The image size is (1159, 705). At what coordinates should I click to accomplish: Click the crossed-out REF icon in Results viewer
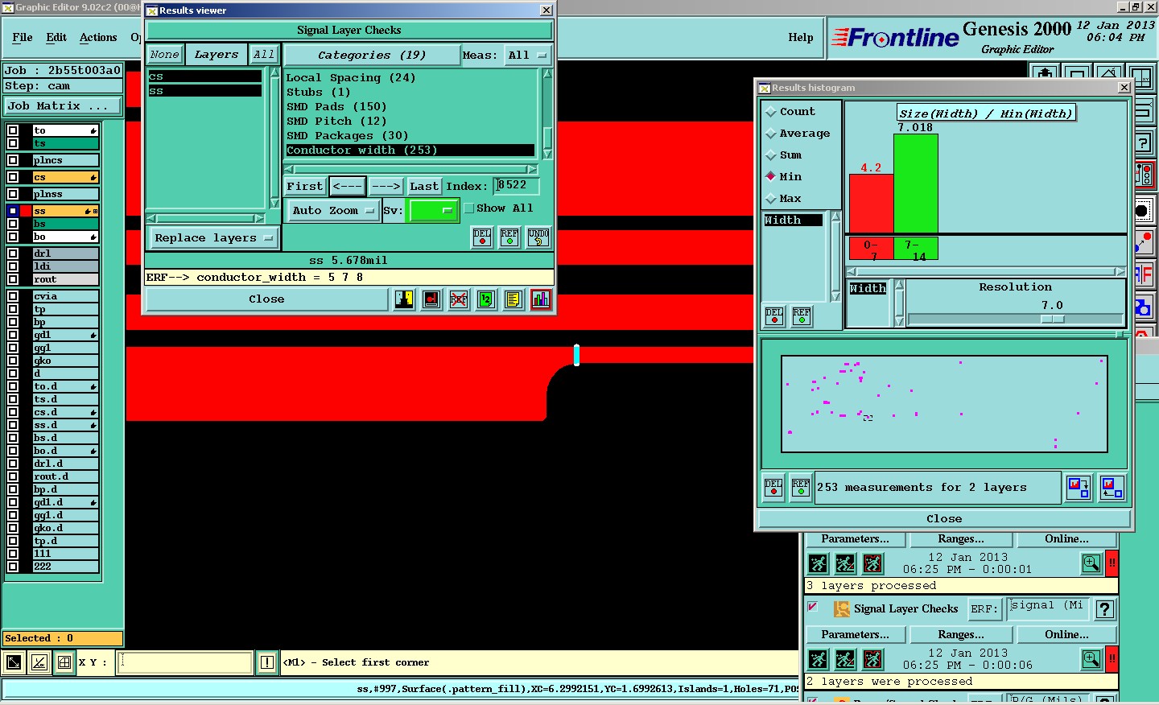click(459, 299)
